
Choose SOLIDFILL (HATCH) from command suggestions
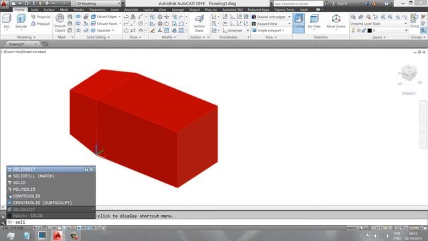(x=51, y=176)
